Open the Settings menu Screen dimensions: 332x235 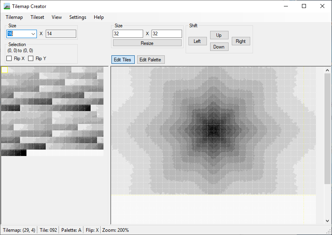coord(77,17)
